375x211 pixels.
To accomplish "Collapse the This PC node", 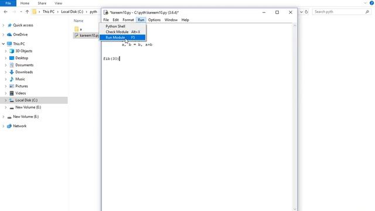I will click(4, 44).
